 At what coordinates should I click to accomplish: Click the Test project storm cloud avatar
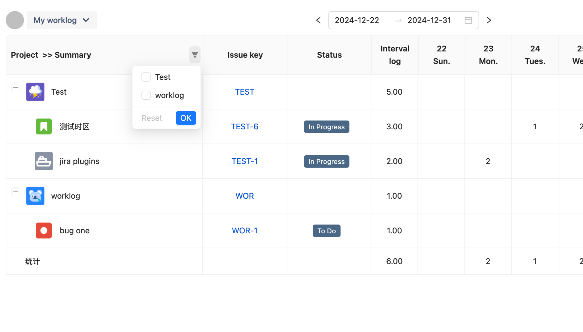tap(35, 92)
